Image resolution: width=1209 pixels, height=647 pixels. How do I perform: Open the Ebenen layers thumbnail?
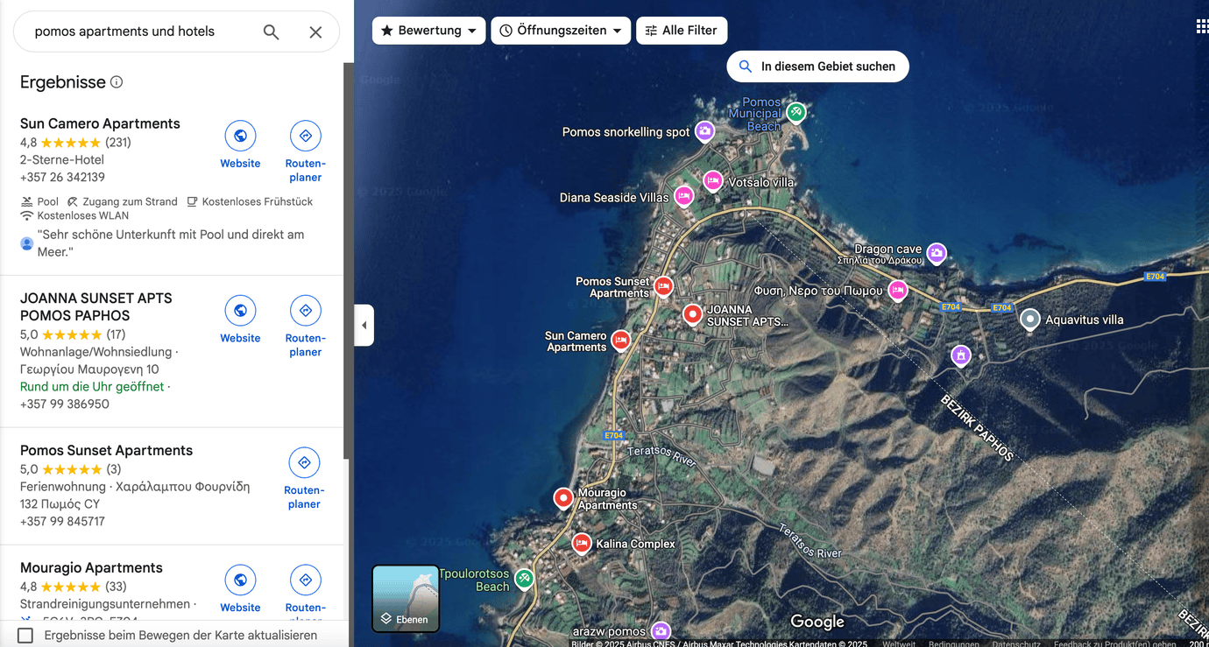[406, 598]
